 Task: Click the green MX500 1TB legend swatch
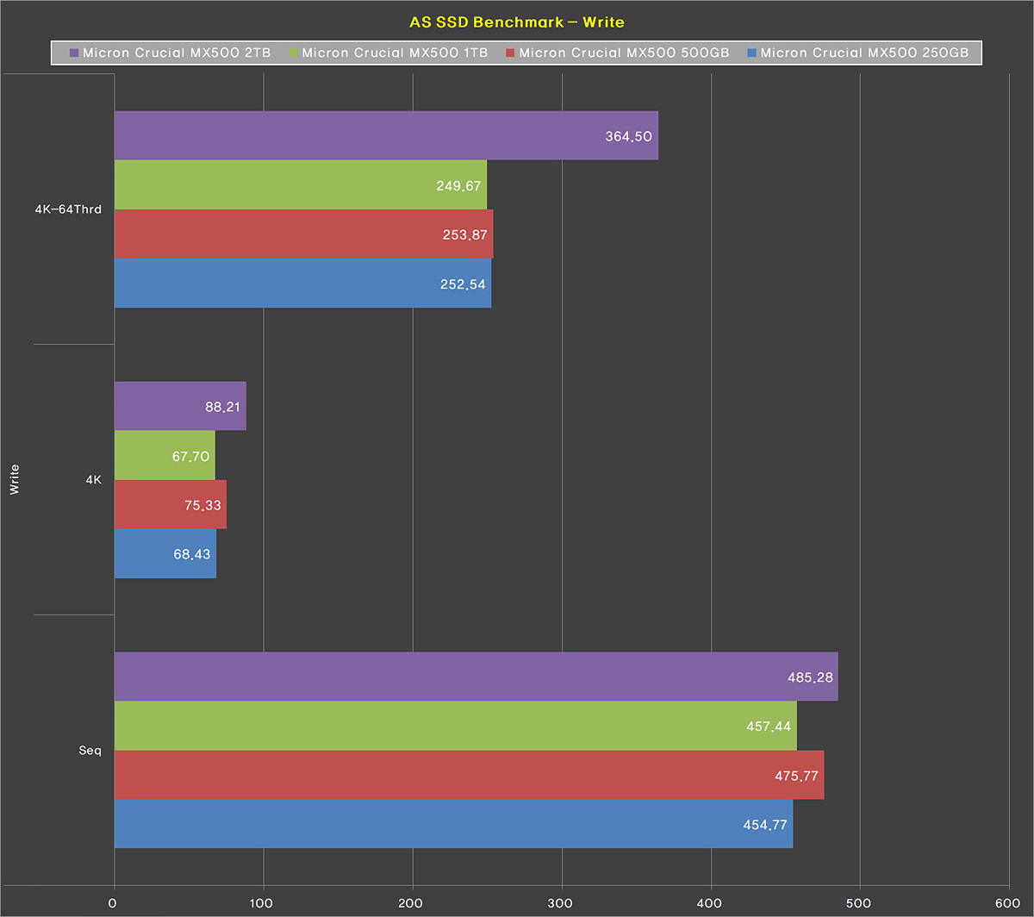click(x=293, y=53)
